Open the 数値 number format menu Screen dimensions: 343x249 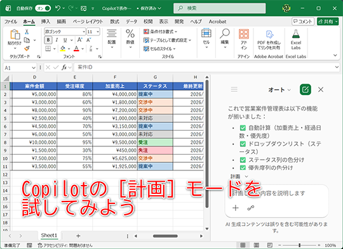pos(130,39)
